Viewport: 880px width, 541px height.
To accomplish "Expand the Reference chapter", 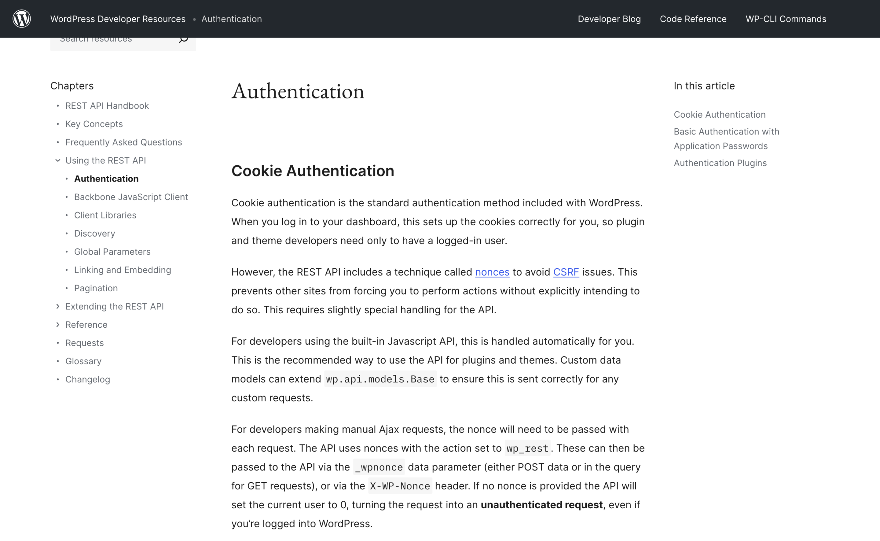I will [57, 325].
